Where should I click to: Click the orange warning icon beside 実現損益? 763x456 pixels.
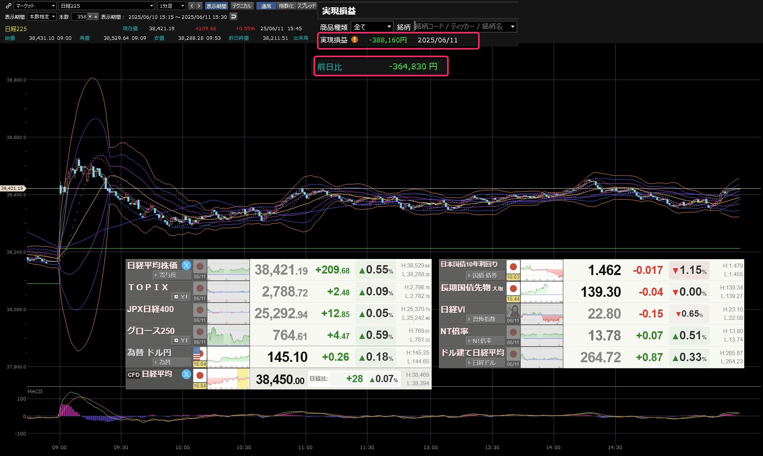click(354, 39)
